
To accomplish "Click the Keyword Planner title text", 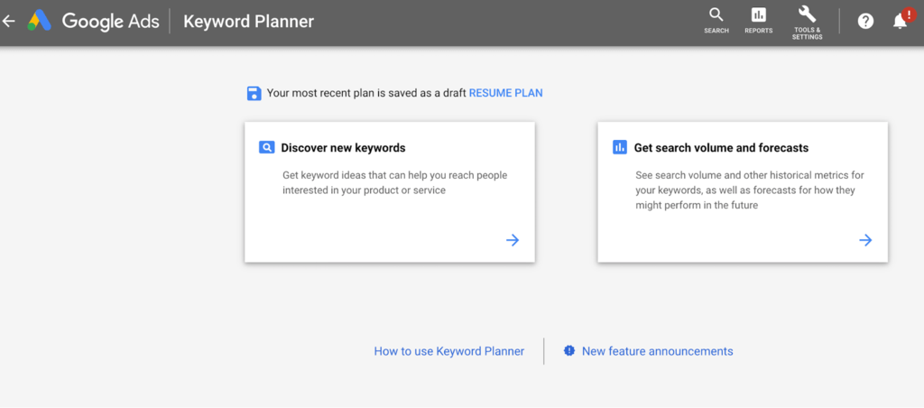I will point(249,22).
